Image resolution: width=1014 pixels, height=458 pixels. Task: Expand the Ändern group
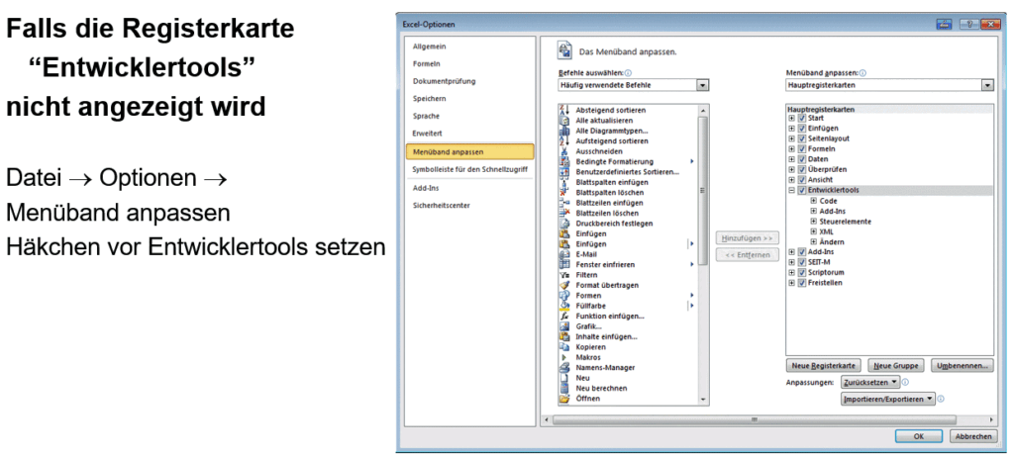click(x=814, y=241)
